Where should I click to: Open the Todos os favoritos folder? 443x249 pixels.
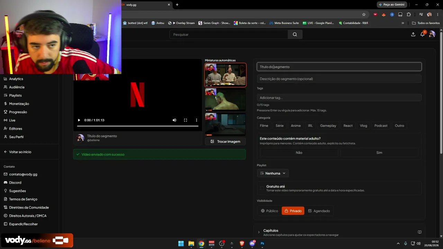[x=426, y=23]
